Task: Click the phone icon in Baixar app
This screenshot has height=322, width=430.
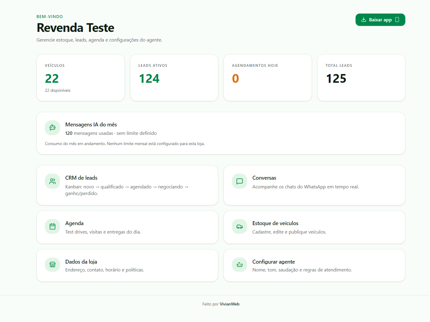Action: point(397,20)
